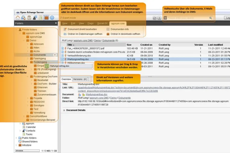The width and height of the screenshot is (230, 153).
Task: Click Ordner in desk4web oeffnen
Action: tap(123, 34)
